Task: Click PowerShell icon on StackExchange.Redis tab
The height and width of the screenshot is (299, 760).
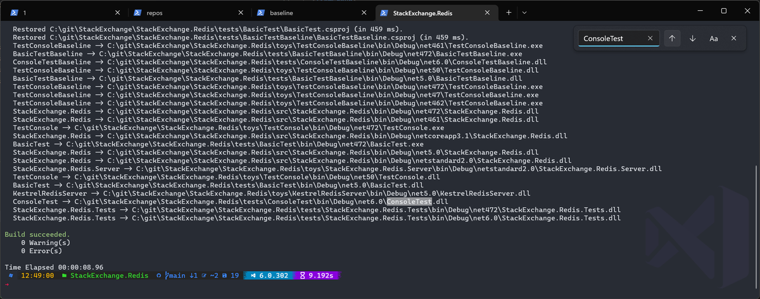Action: click(384, 12)
